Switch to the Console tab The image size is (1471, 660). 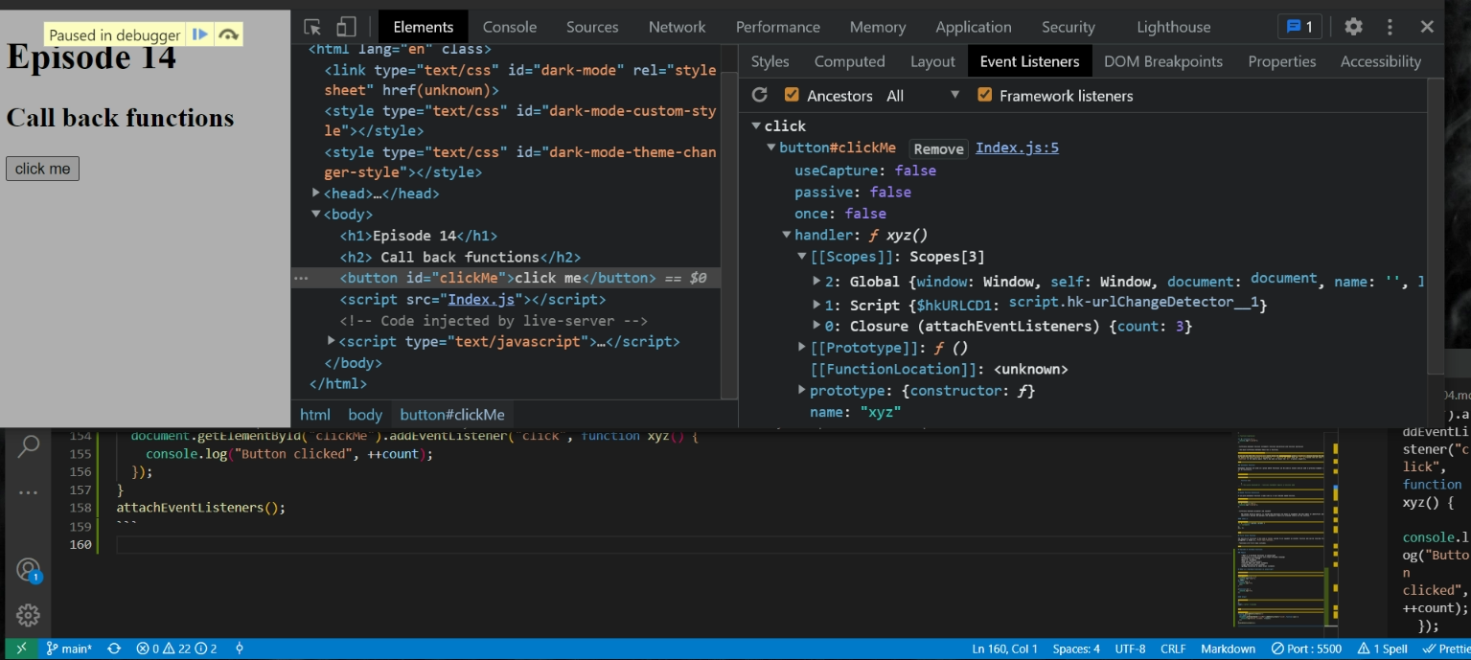point(509,27)
